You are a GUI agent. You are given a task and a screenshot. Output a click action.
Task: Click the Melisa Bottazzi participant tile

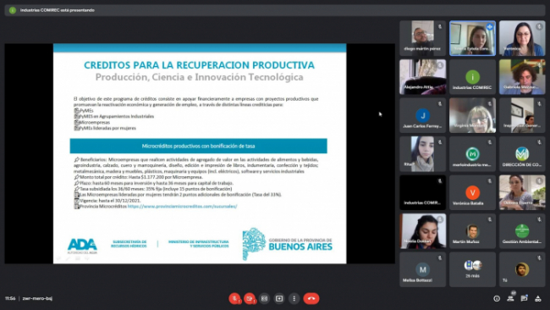[x=423, y=269]
